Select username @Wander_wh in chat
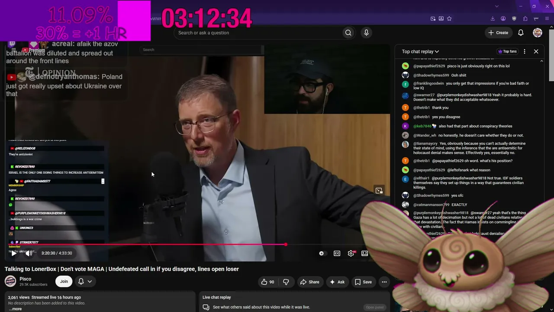The image size is (554, 312). [425, 136]
